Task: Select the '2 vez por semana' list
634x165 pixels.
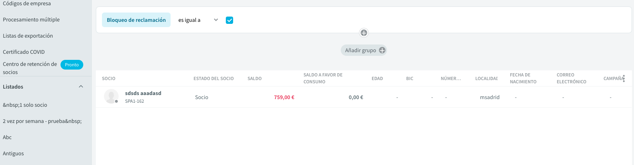Action: point(42,121)
